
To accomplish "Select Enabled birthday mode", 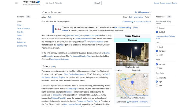I will click(x=157, y=32).
